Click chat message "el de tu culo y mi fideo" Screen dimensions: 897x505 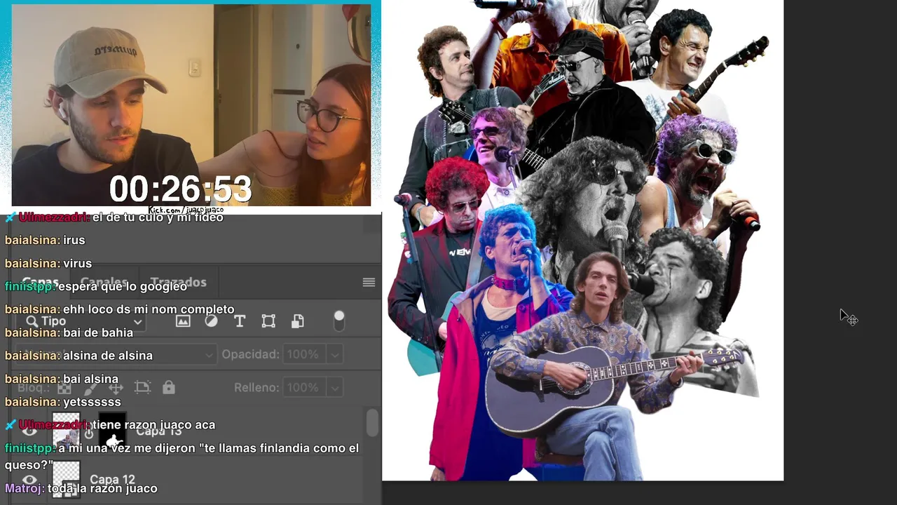pos(158,217)
